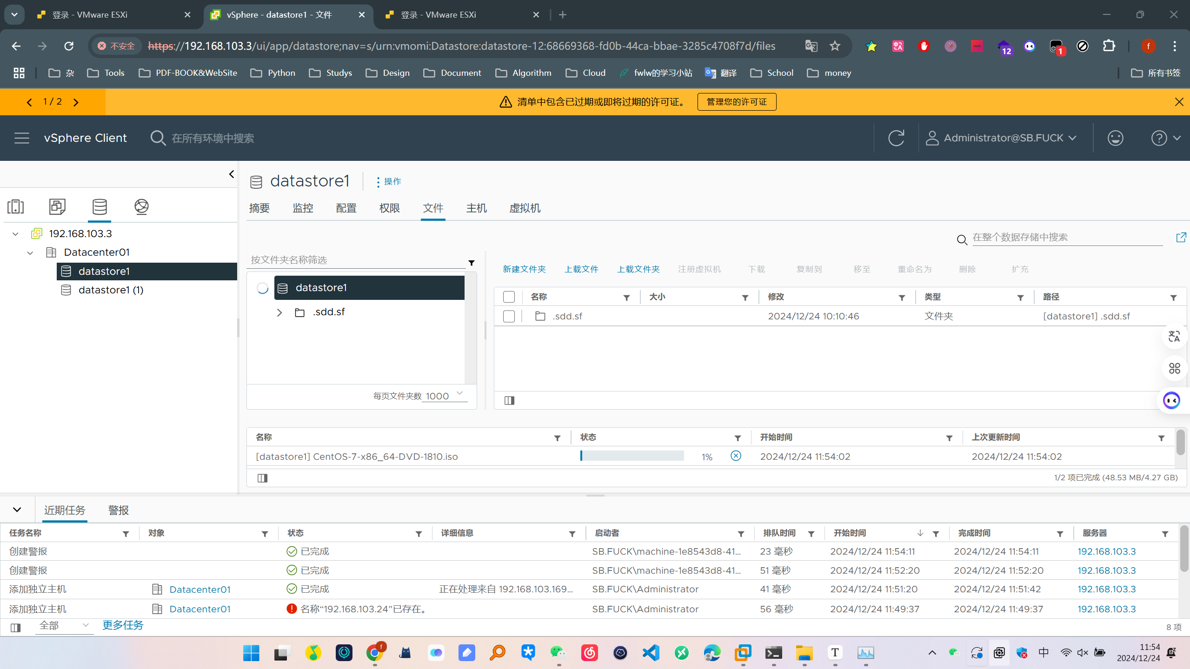Tick the select-all checkbox in file table header
The image size is (1190, 669).
[509, 297]
